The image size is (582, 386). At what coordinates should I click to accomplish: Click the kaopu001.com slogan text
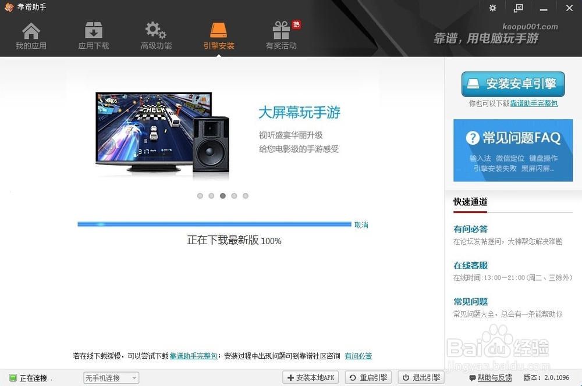pos(530,27)
